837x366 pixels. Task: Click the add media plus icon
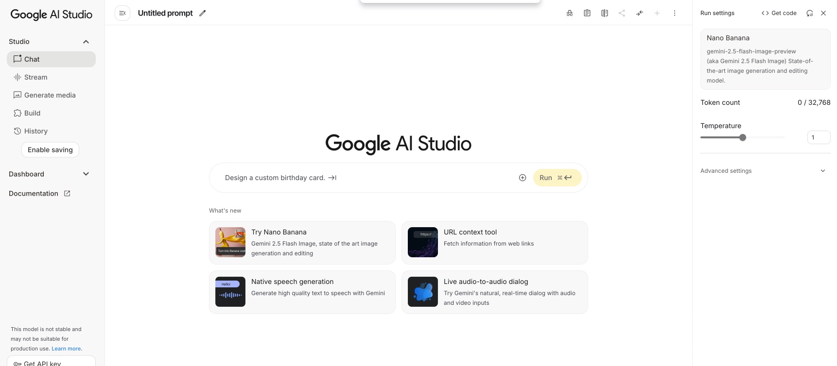(x=523, y=178)
